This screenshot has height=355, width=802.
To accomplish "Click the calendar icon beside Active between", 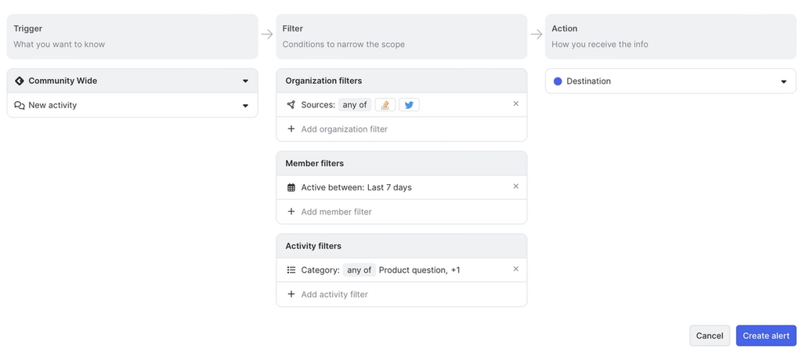I will pyautogui.click(x=291, y=188).
